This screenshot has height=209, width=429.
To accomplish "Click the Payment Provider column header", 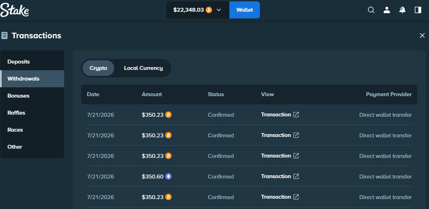I will pos(389,94).
